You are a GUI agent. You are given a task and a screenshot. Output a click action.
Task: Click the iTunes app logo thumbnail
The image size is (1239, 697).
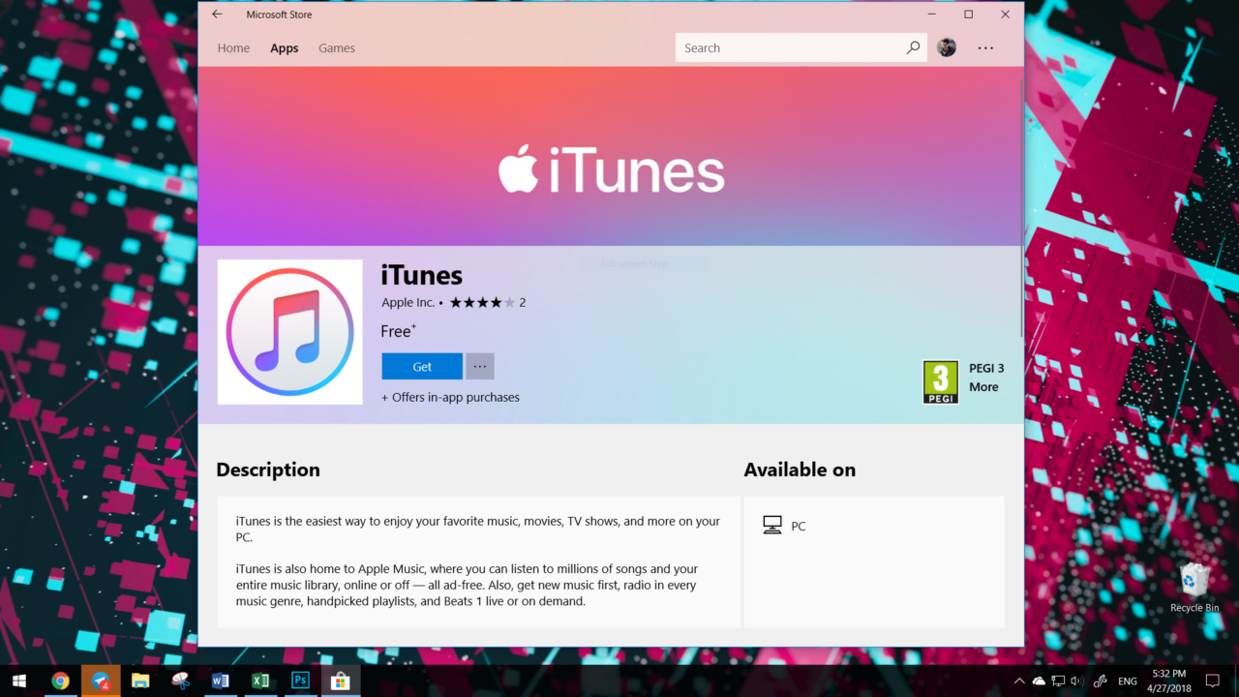289,332
